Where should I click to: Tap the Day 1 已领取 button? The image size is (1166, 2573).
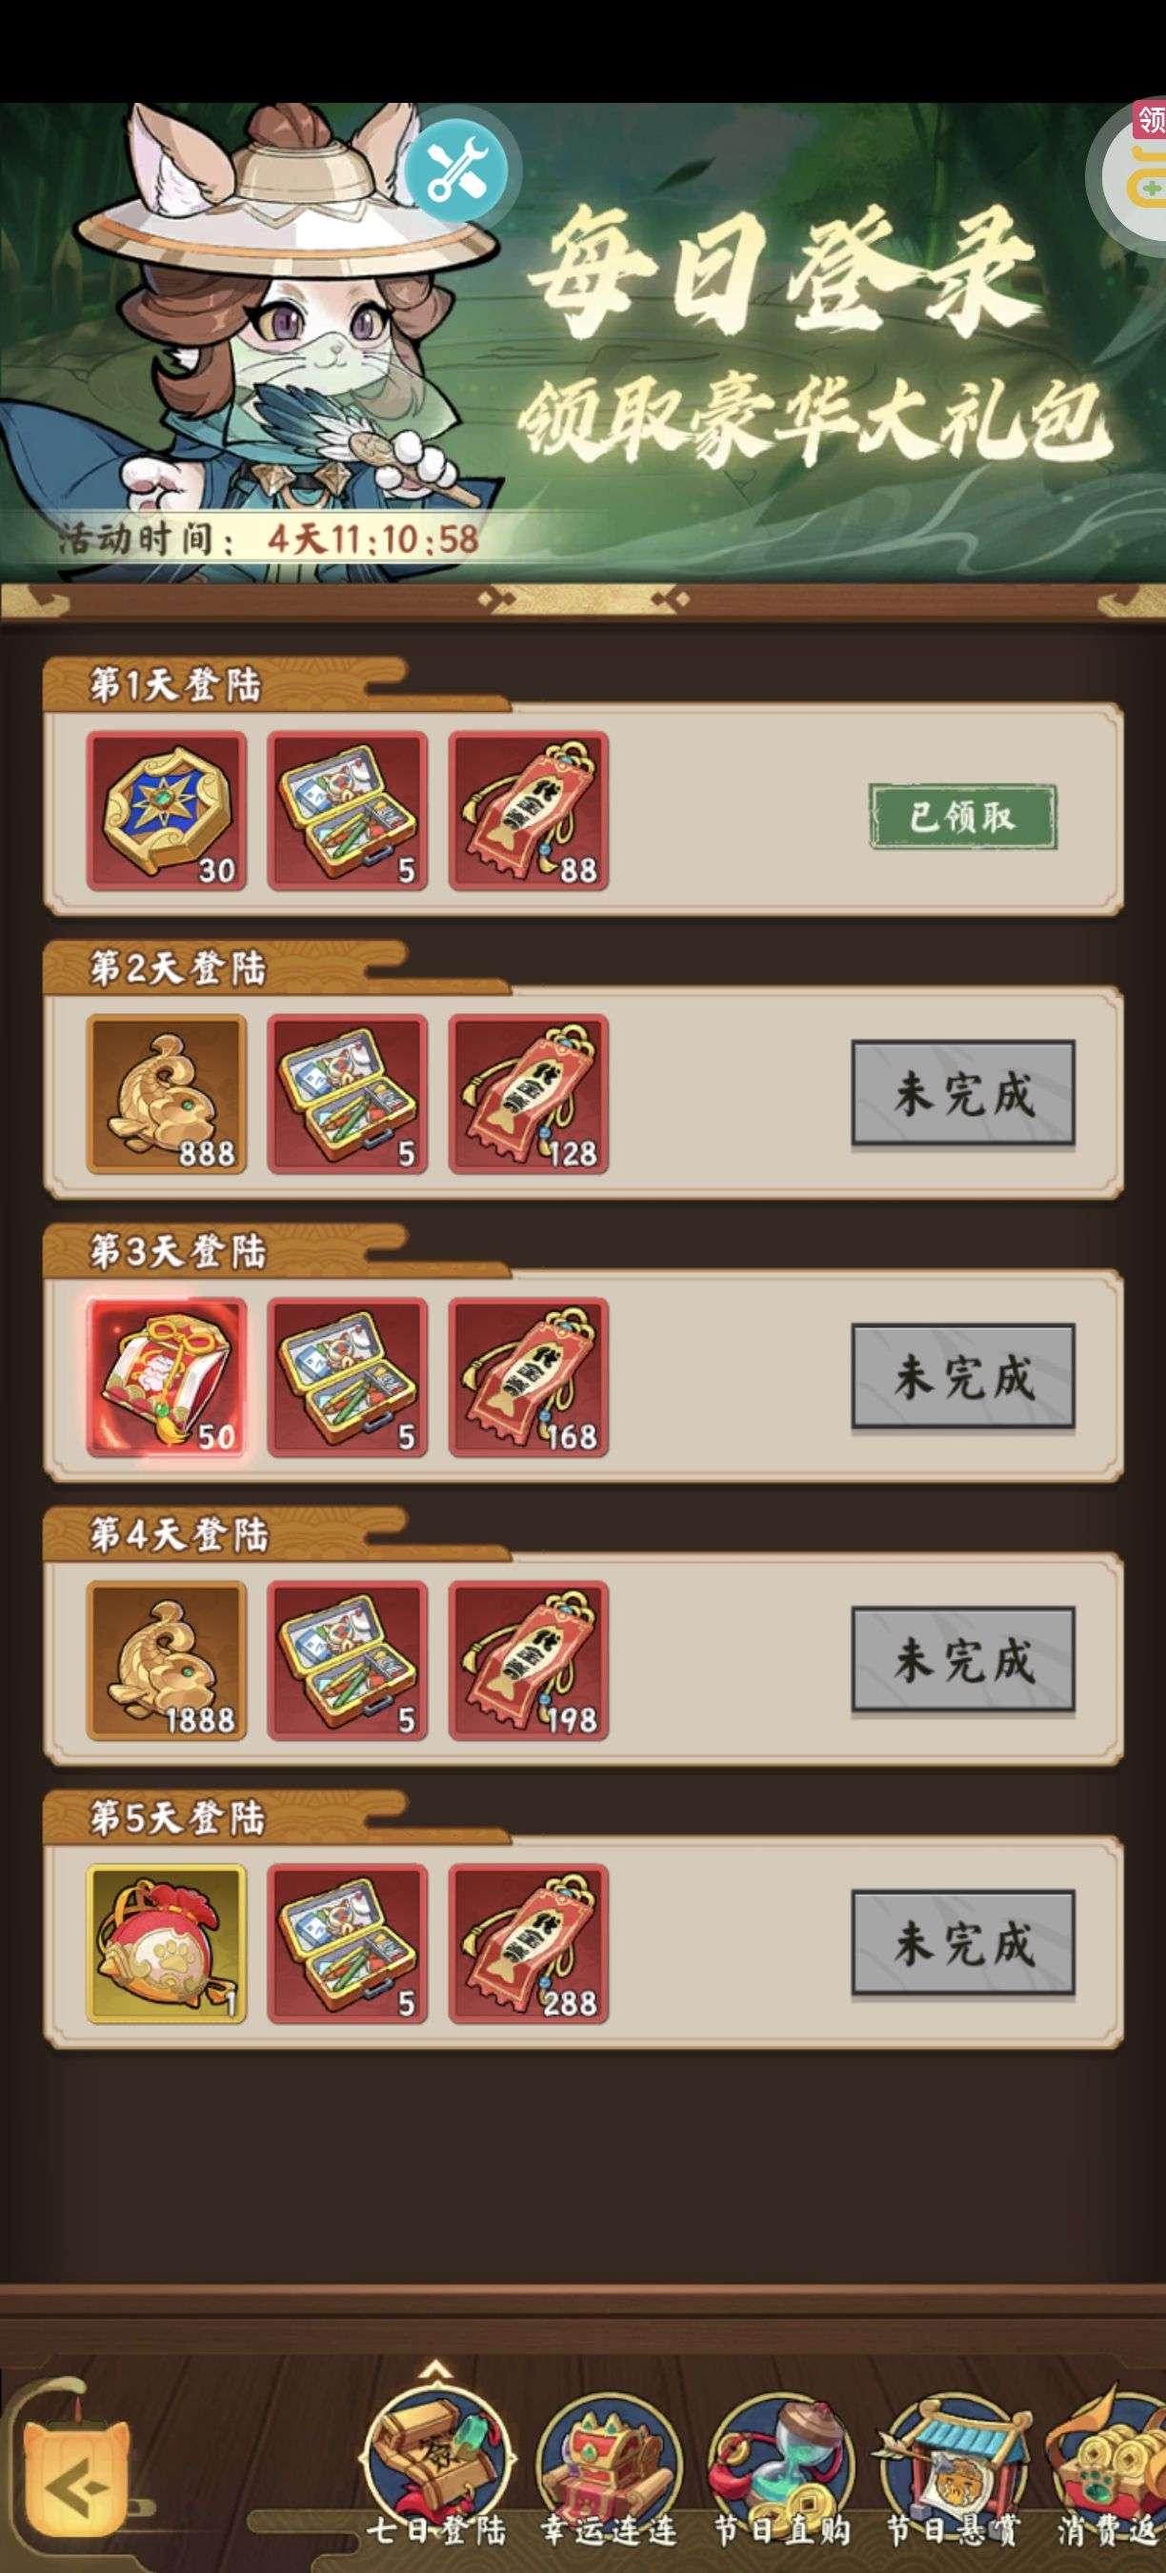click(x=962, y=816)
